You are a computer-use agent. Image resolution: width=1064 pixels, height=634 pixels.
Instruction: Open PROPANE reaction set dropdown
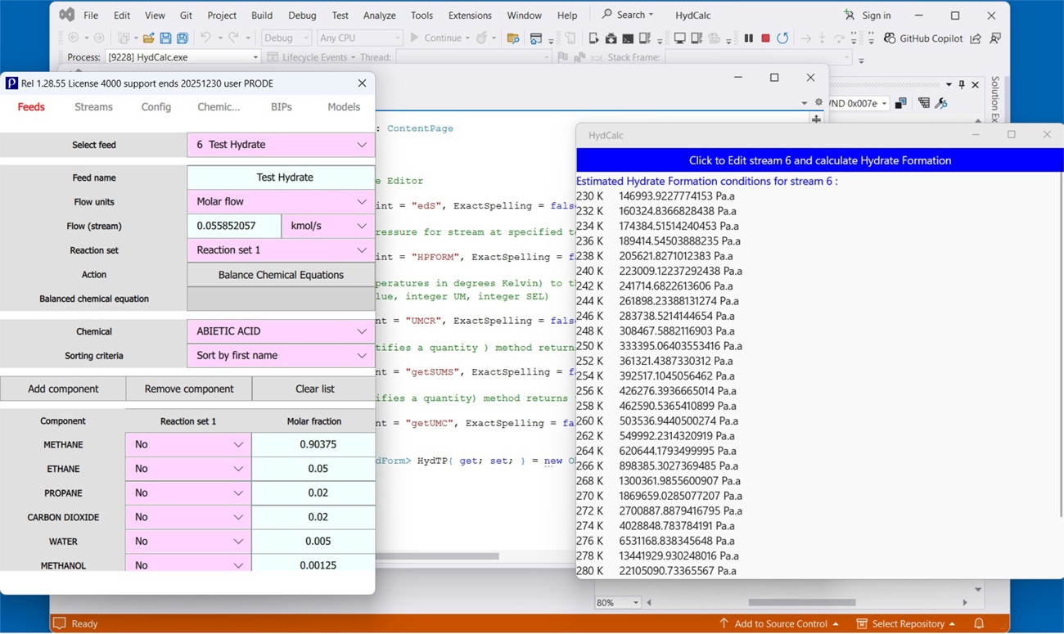(x=188, y=493)
